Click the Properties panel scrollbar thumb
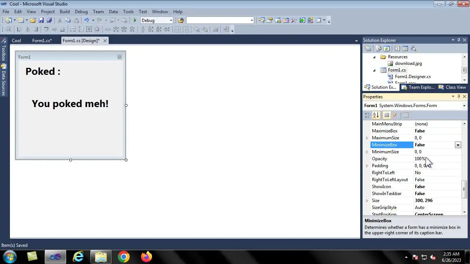This screenshot has height=264, width=470. pos(464,189)
